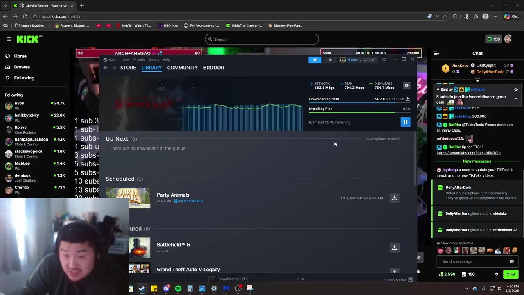Collapse the chat panel arrow icon
Screen dimensions: 524x295
point(436,53)
